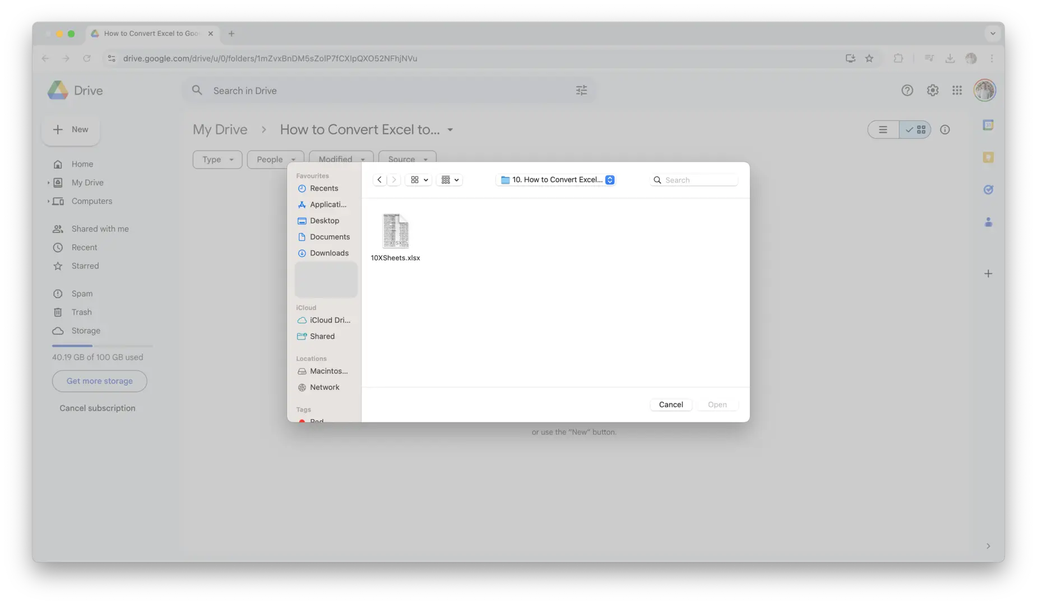Click the Google Drive settings gear icon
Screen dimensions: 1037x605
click(932, 90)
